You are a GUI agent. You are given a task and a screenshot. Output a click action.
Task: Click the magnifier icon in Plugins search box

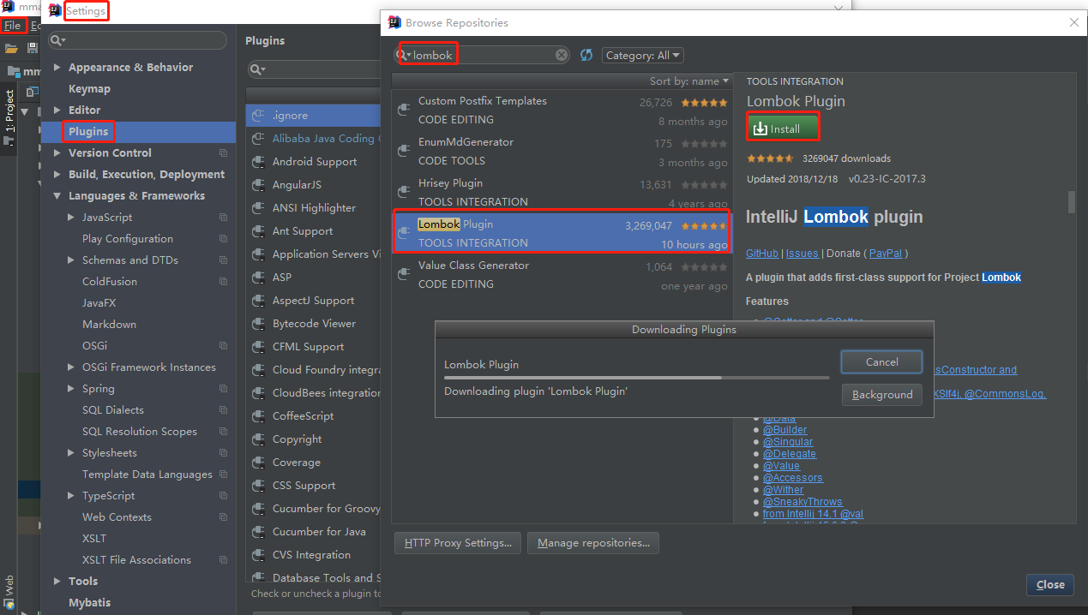pyautogui.click(x=257, y=69)
